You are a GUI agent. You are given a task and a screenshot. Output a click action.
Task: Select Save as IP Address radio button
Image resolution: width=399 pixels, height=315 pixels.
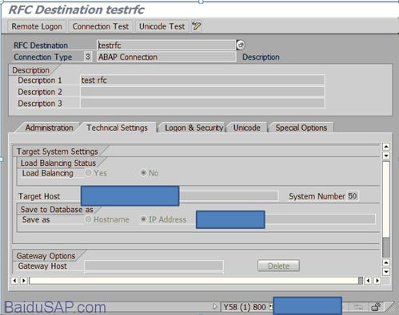pyautogui.click(x=143, y=219)
